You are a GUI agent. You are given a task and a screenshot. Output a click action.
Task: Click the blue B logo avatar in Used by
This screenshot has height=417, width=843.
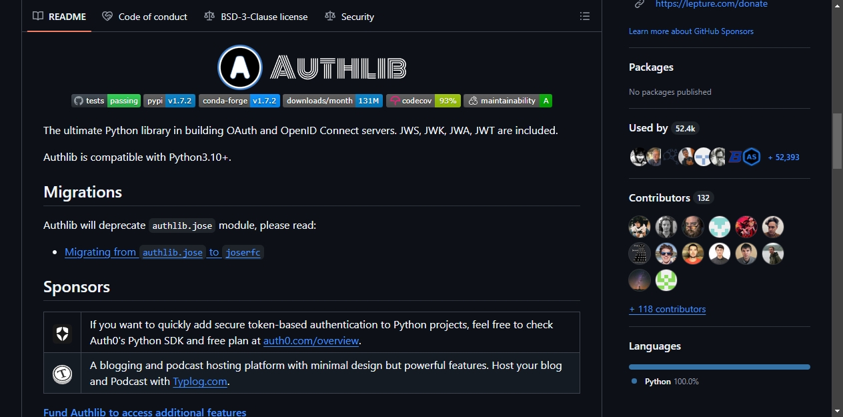(735, 157)
